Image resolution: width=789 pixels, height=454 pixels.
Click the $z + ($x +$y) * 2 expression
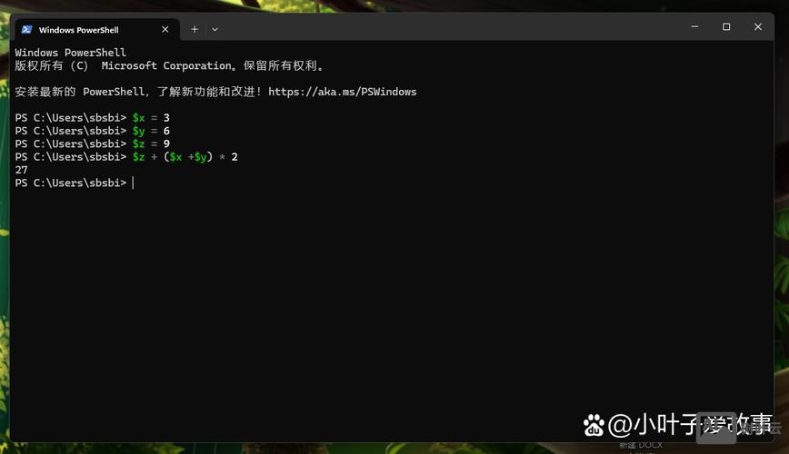tap(185, 157)
